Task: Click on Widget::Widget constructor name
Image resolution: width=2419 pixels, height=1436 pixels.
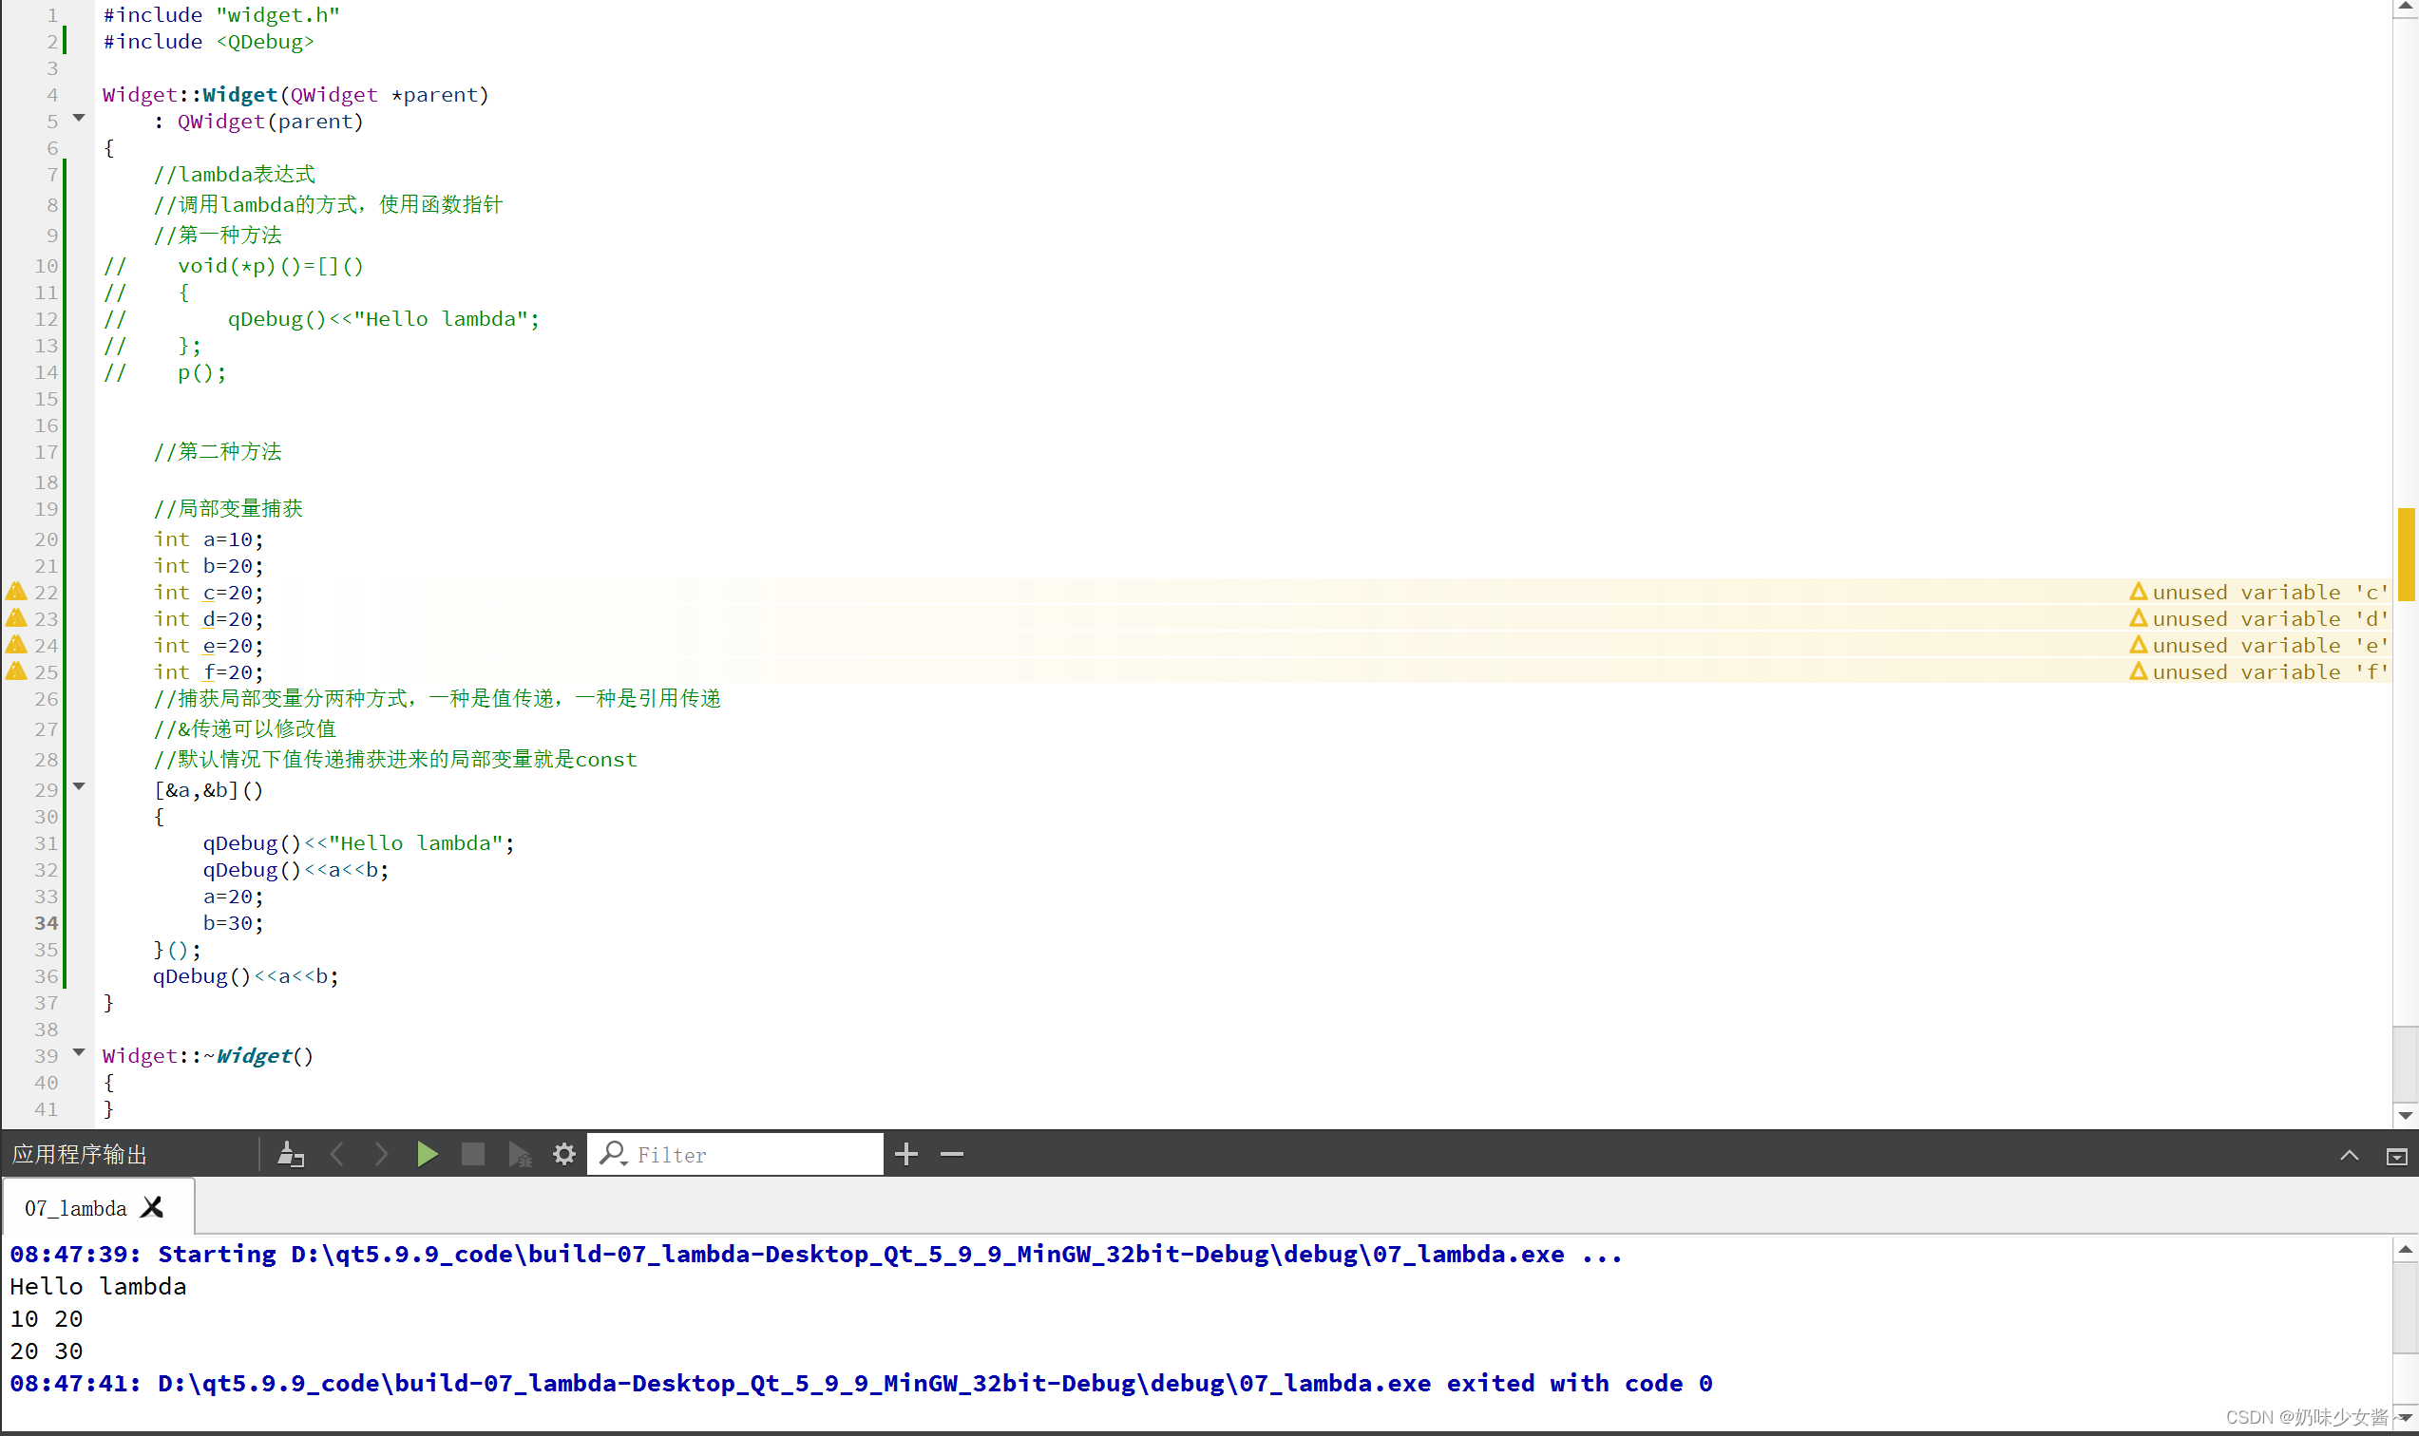Action: pos(240,95)
